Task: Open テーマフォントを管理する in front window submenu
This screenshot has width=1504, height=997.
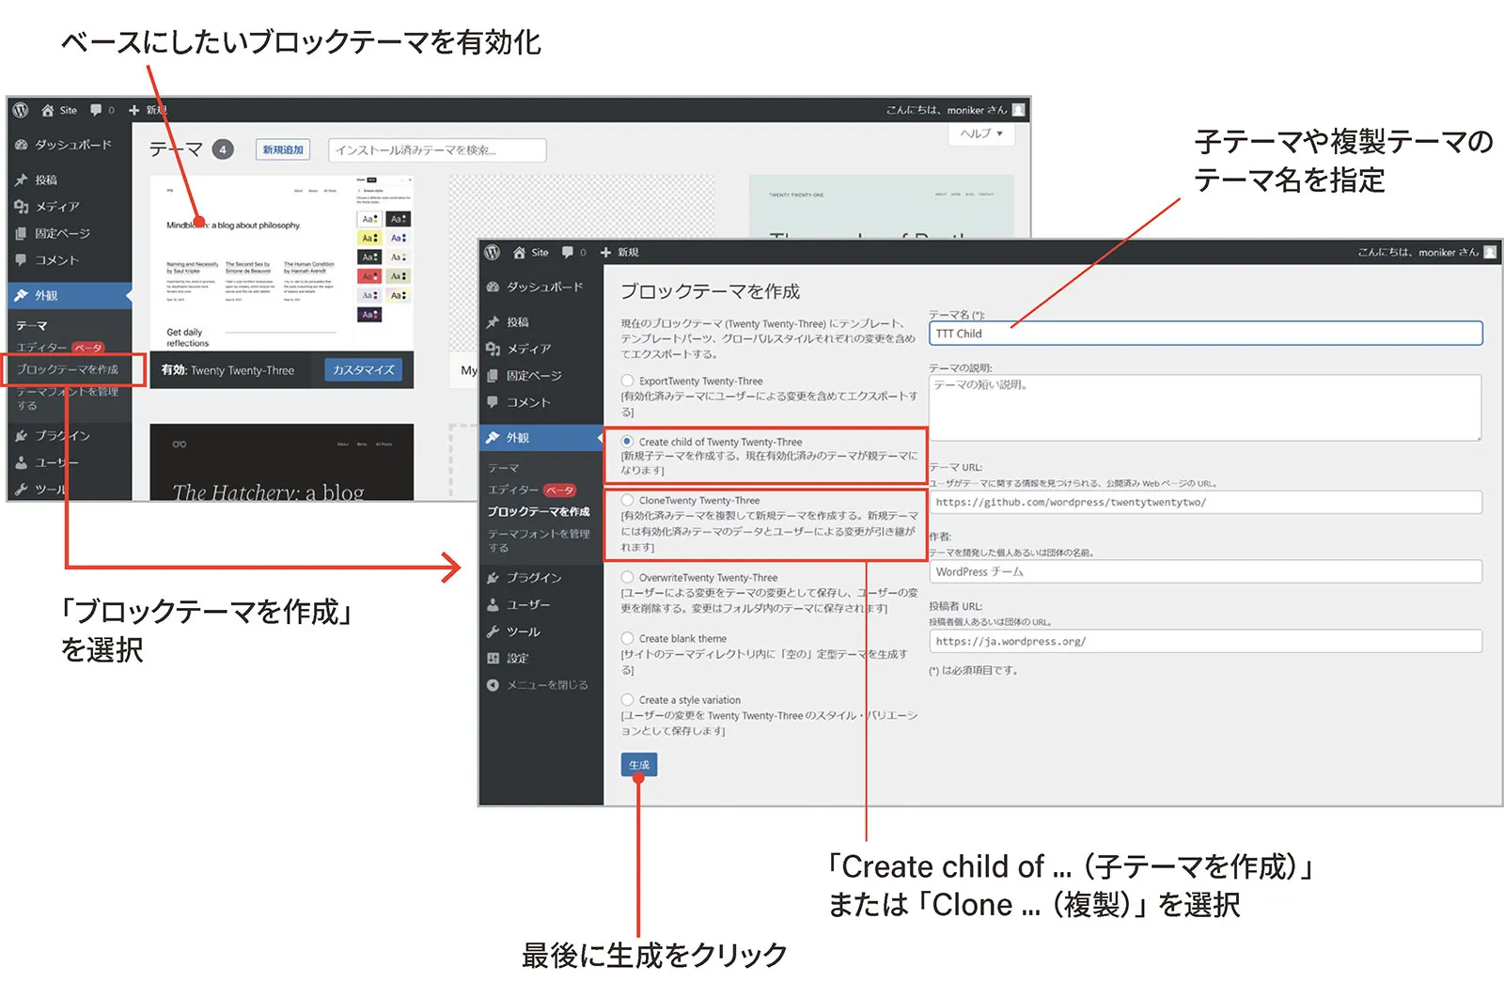Action: (539, 540)
